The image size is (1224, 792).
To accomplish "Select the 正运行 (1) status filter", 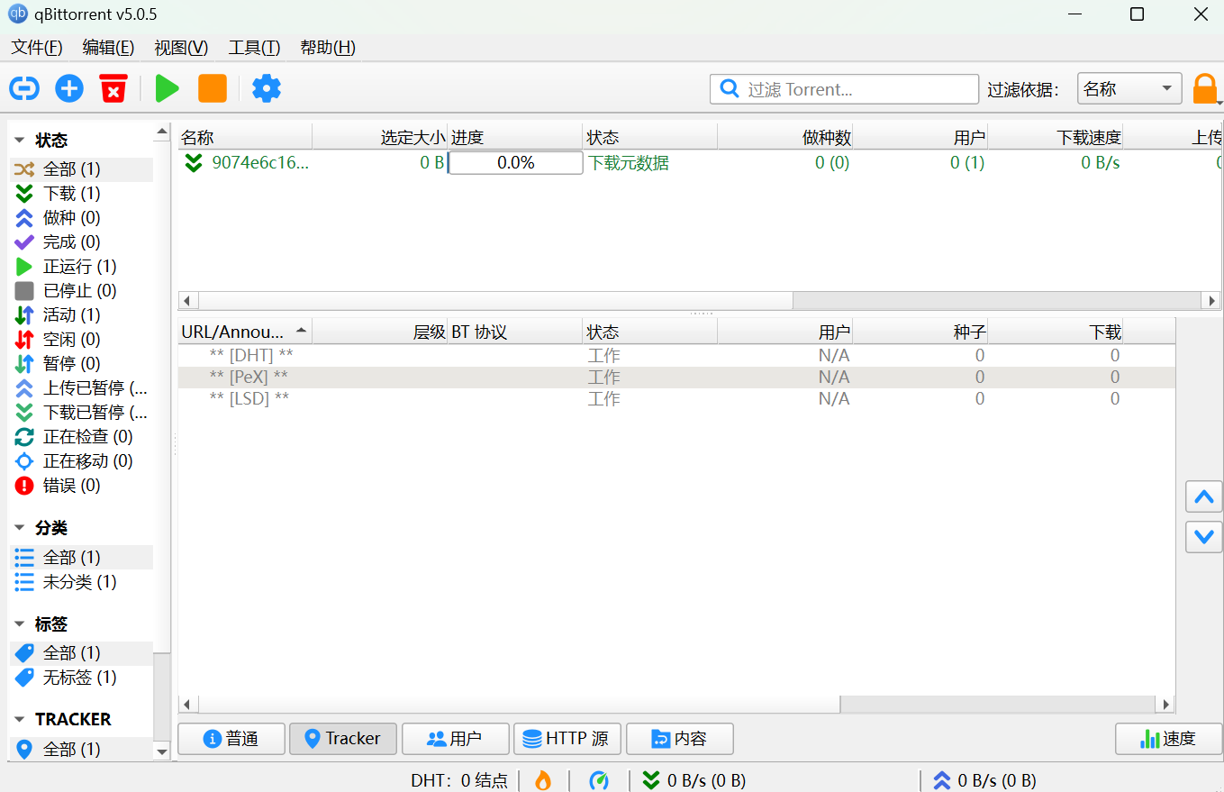I will coord(81,267).
